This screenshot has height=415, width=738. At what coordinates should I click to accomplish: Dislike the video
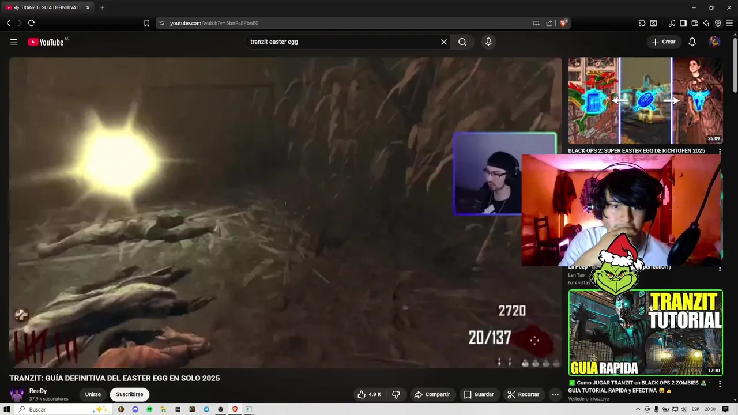[396, 394]
